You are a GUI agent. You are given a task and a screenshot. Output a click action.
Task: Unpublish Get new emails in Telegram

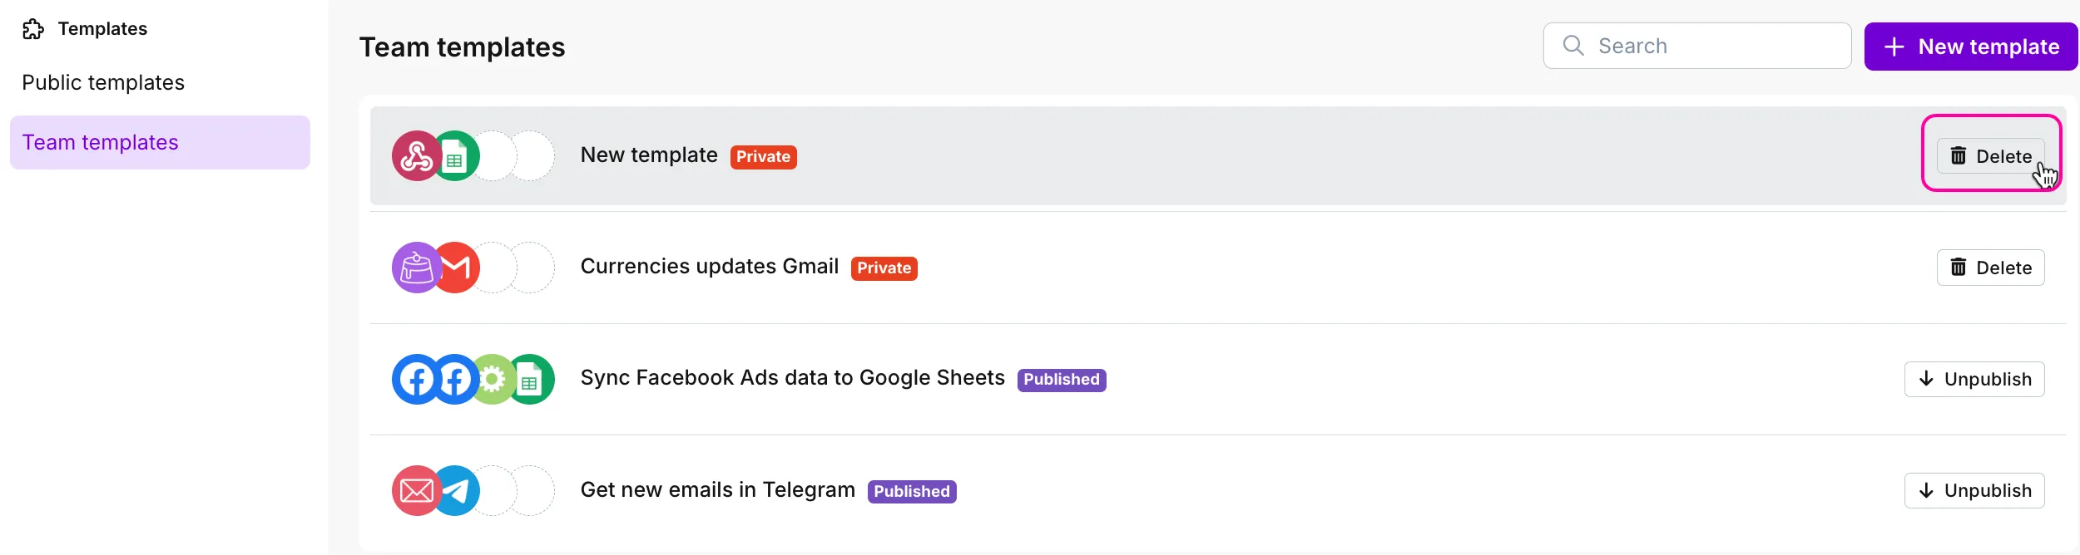(1974, 490)
